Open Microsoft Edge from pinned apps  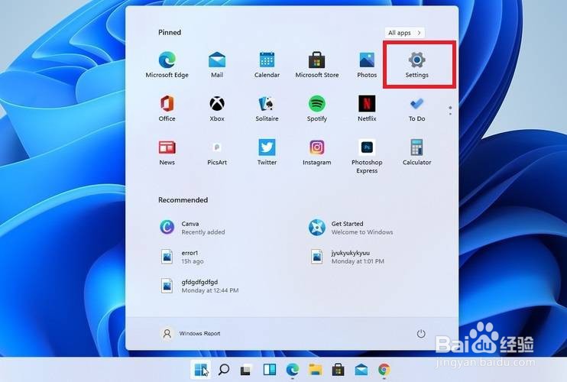pos(167,65)
